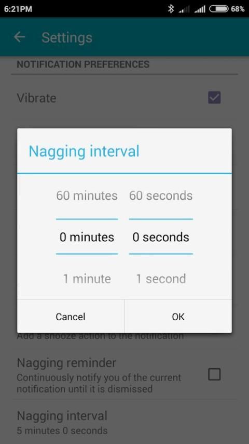Select 60 minutes in the picker
Viewport: 249px width, 444px height.
coord(87,195)
